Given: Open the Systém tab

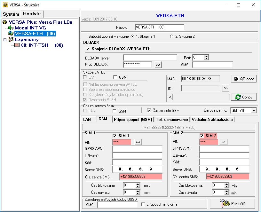Looking at the screenshot, I should click(x=11, y=14).
